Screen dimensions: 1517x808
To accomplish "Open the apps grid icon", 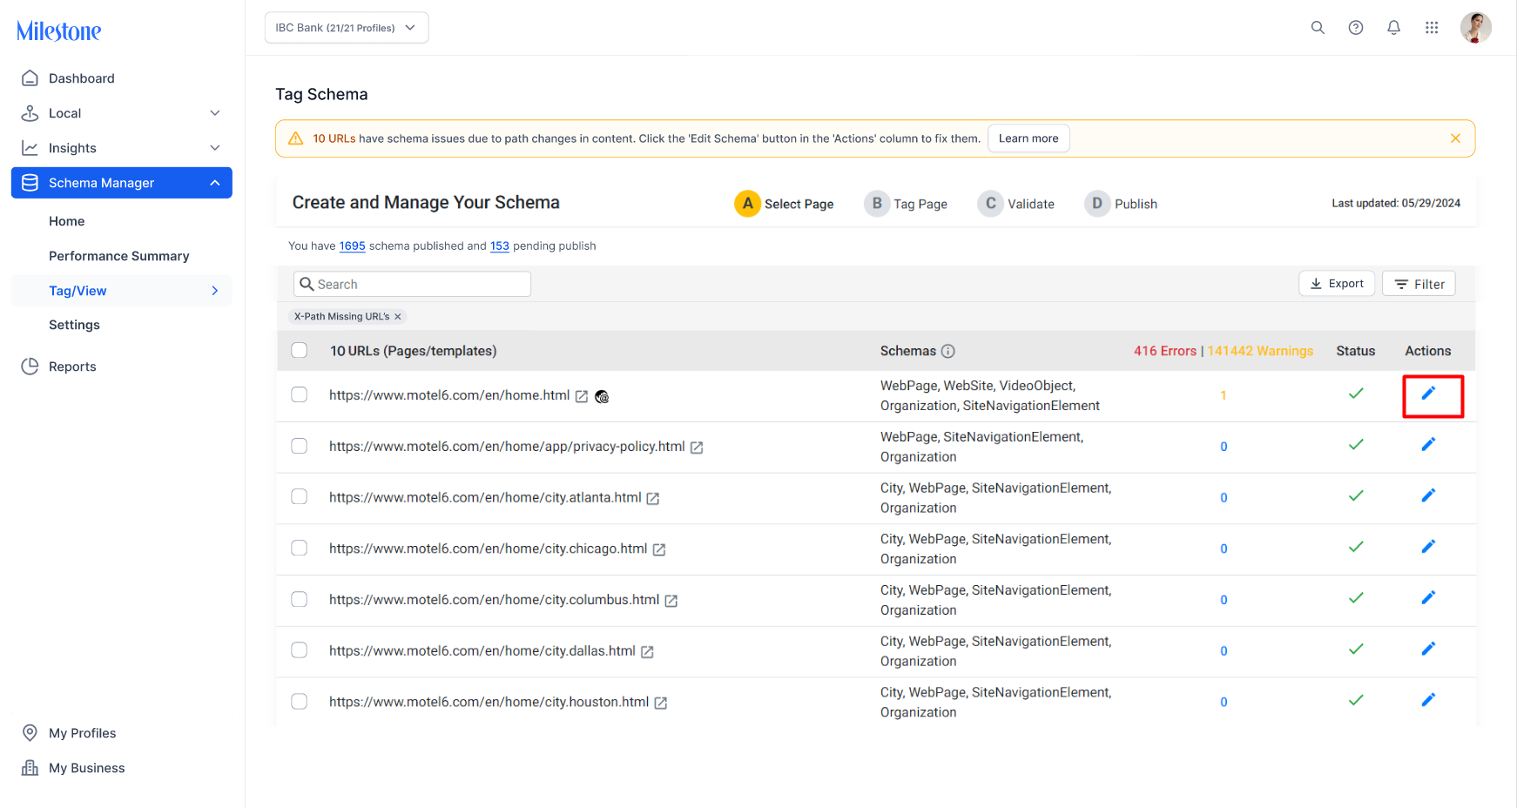I will pyautogui.click(x=1432, y=28).
